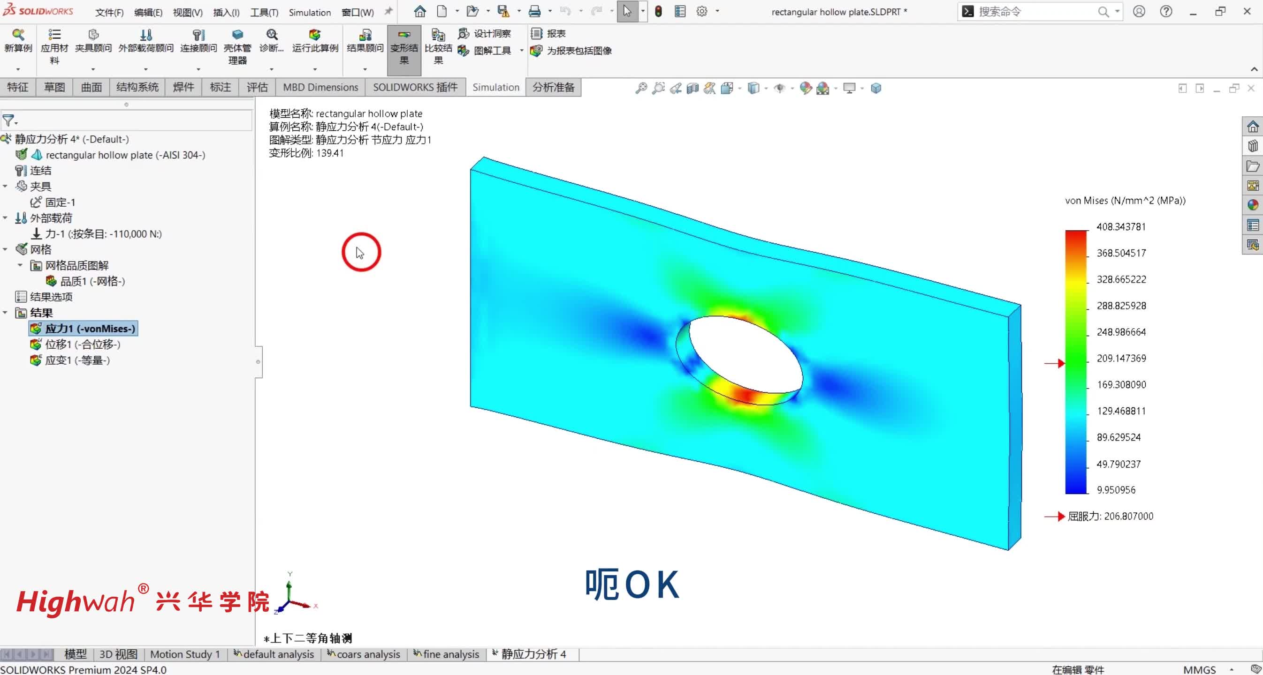The width and height of the screenshot is (1263, 675).
Task: Click the zoom-to-fit icon in heads-up toolbar
Action: [641, 88]
